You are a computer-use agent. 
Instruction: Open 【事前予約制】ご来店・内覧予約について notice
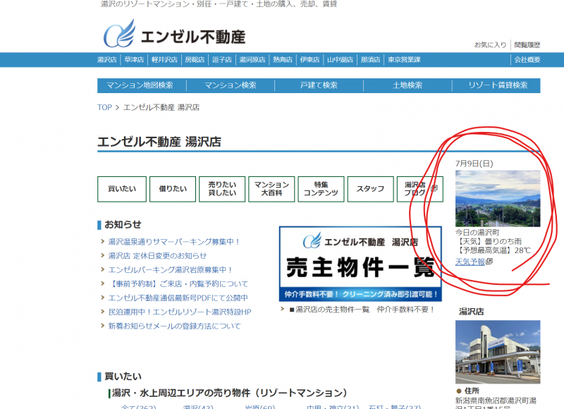point(178,283)
